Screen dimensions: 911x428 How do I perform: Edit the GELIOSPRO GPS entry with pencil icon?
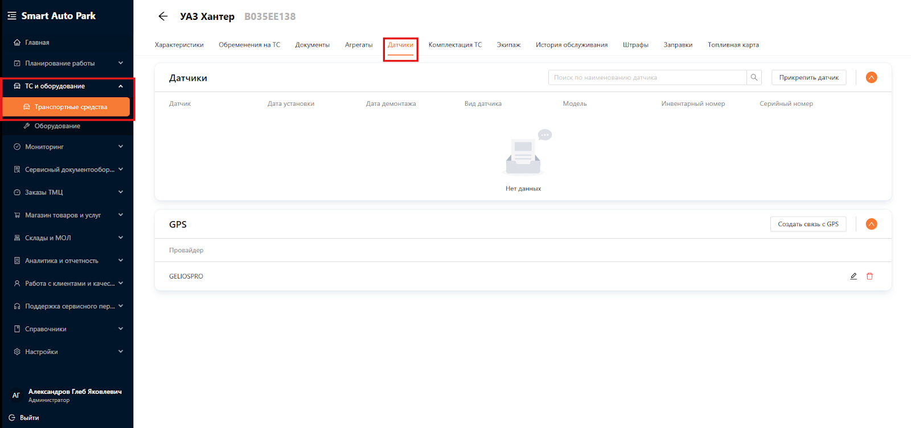(x=853, y=276)
